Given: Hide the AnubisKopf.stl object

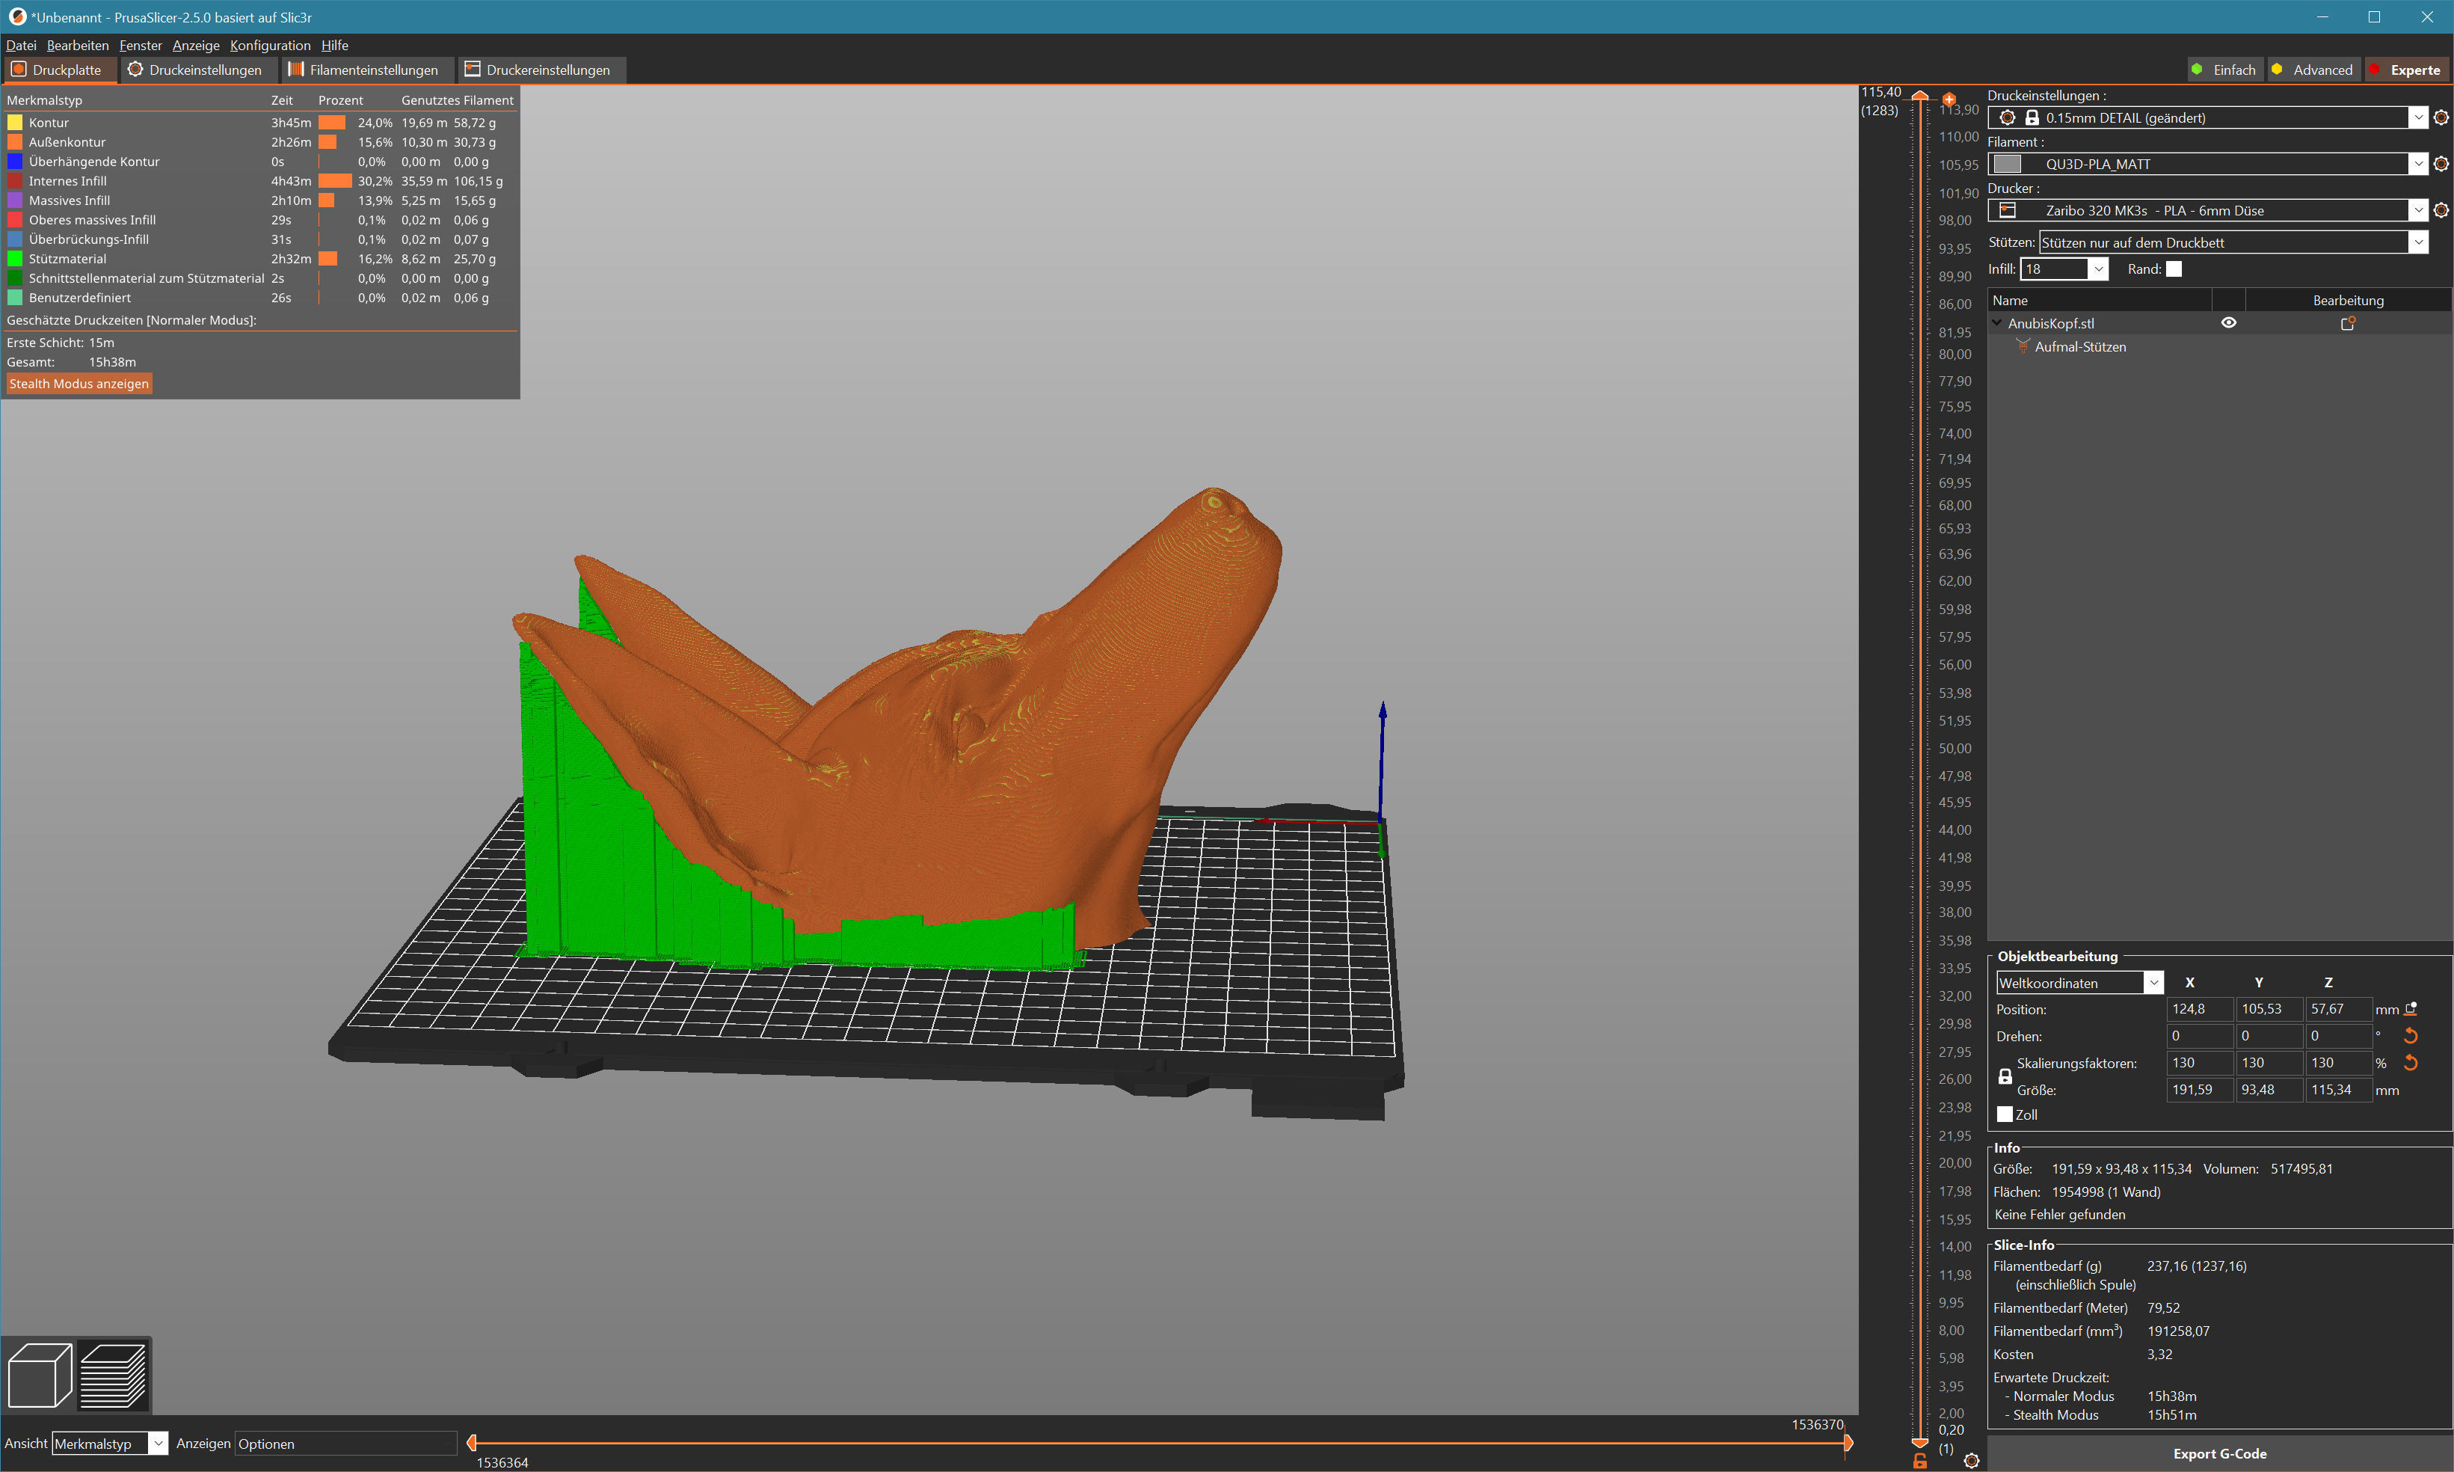Looking at the screenshot, I should (2228, 323).
